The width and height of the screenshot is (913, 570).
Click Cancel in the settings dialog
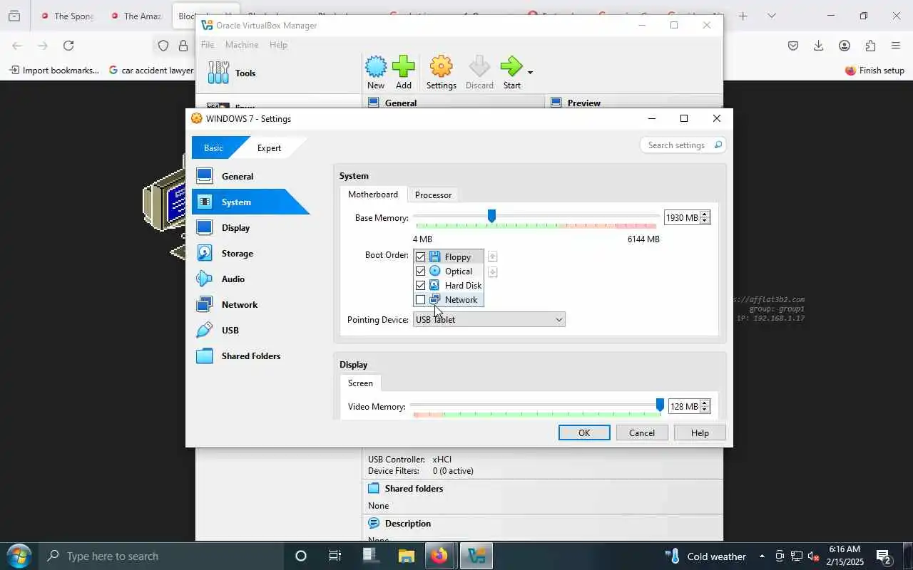tap(642, 432)
